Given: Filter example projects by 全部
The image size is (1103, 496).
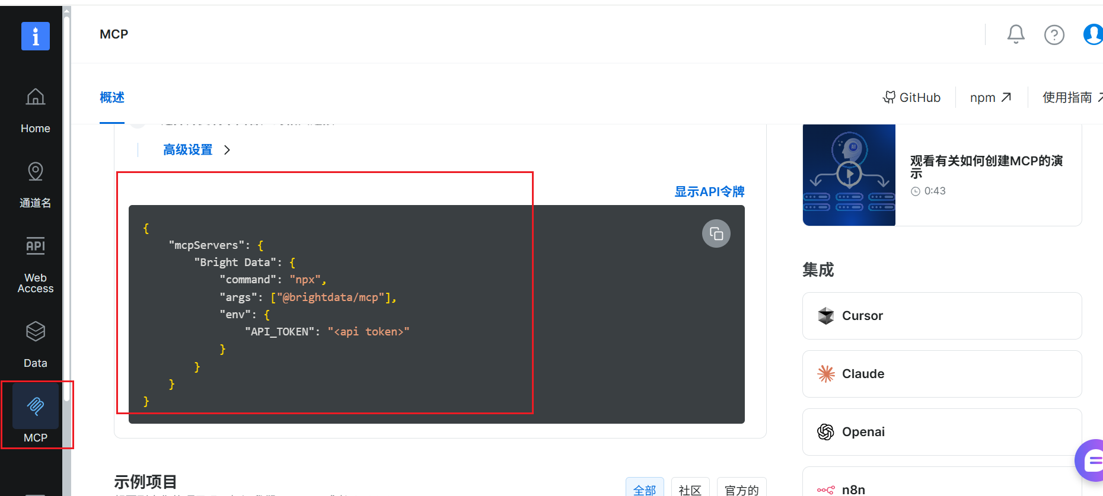Looking at the screenshot, I should click(645, 488).
